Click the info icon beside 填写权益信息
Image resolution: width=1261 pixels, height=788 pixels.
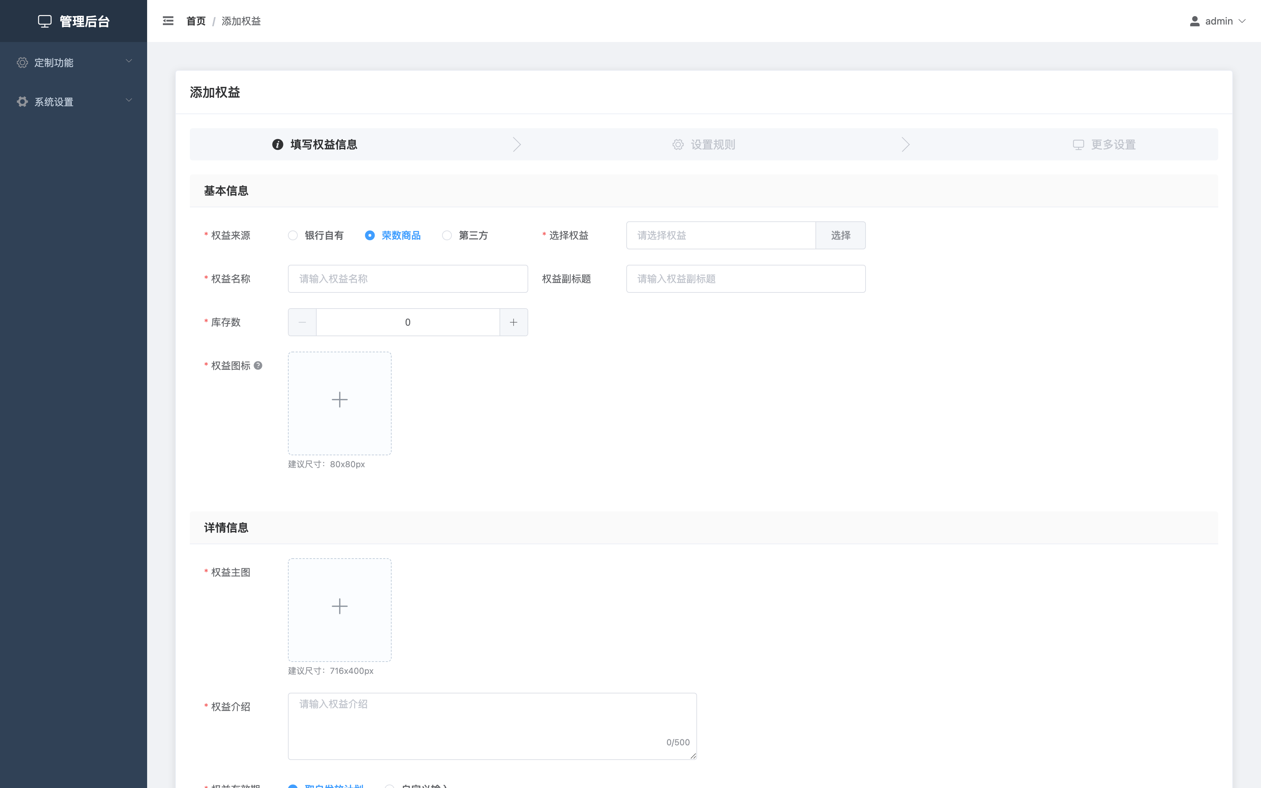(x=278, y=144)
